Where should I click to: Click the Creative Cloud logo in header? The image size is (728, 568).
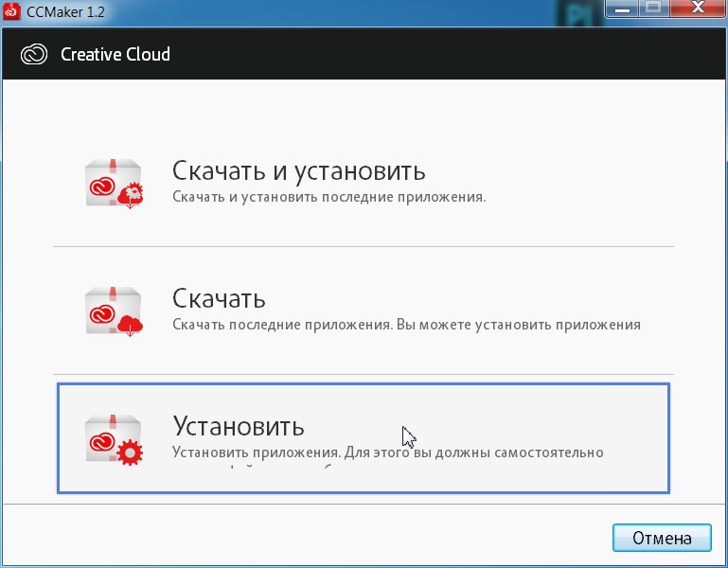point(34,54)
